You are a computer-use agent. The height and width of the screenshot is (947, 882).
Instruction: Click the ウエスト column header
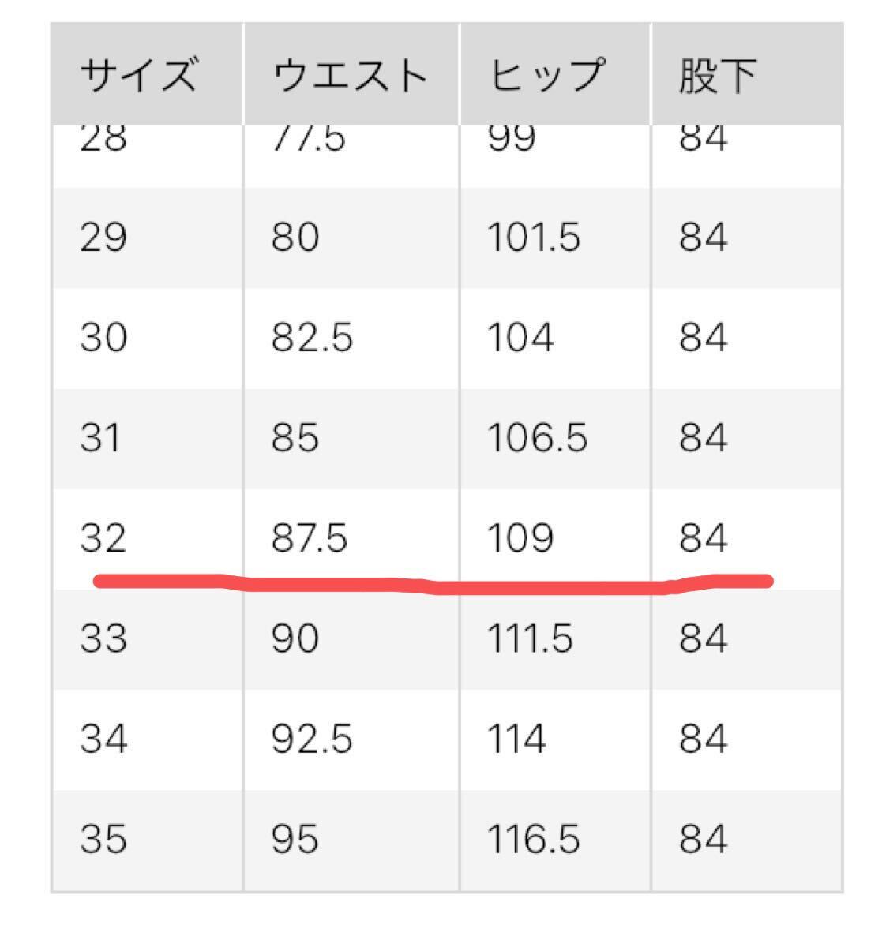[x=349, y=77]
